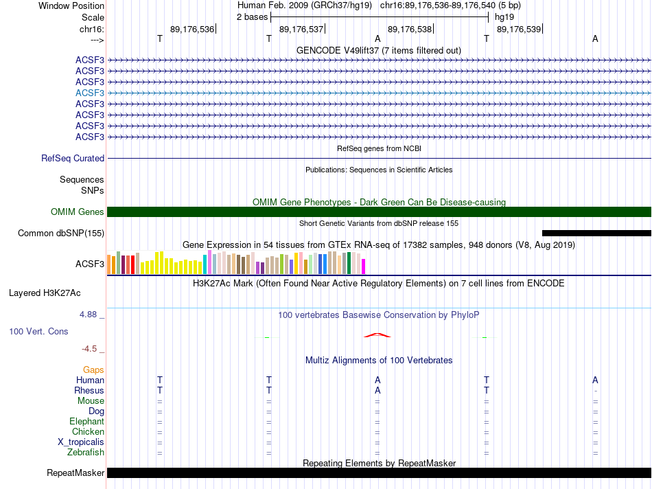Image resolution: width=652 pixels, height=489 pixels.
Task: Click 'Repeating Elements by RepeatMasker' title
Action: pos(380,463)
